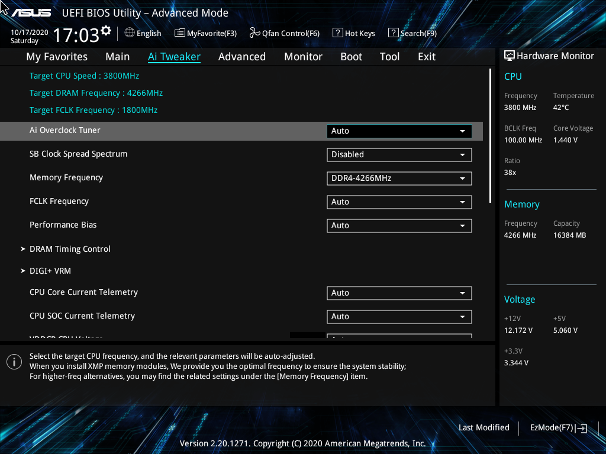The width and height of the screenshot is (606, 454).
Task: Open the Tool tab
Action: click(389, 57)
